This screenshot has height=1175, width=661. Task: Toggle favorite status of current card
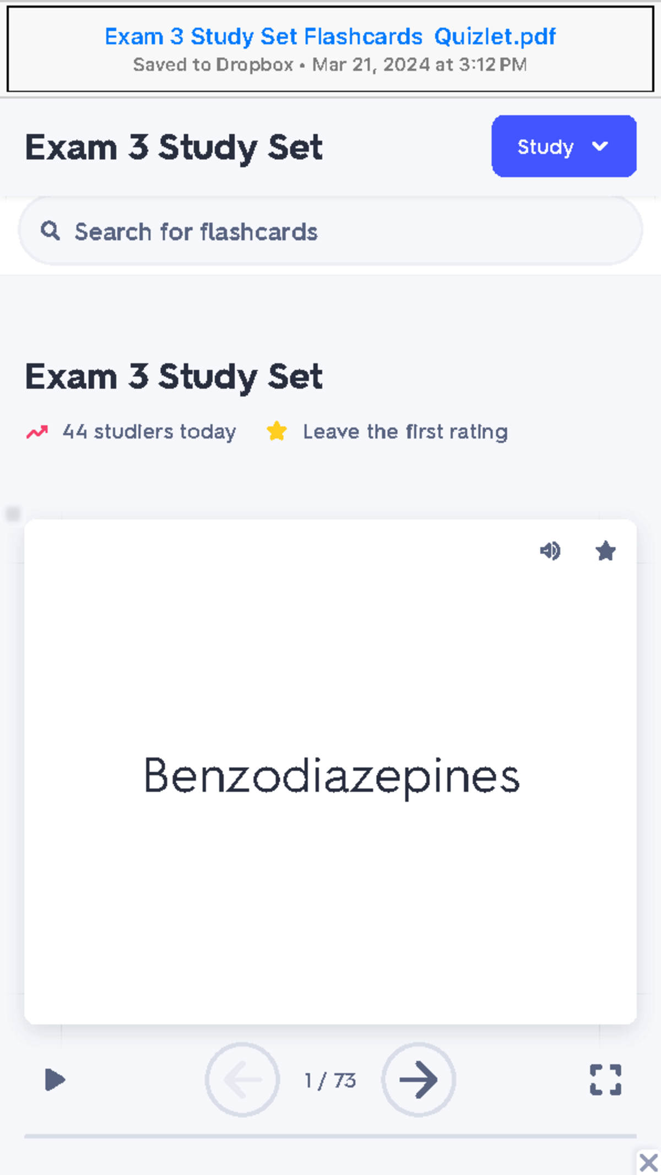(605, 551)
